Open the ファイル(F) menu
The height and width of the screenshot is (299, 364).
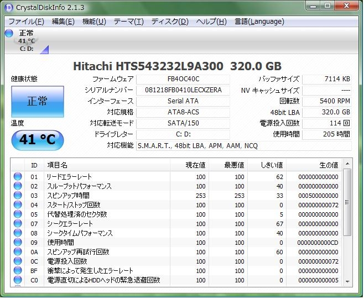pos(26,22)
